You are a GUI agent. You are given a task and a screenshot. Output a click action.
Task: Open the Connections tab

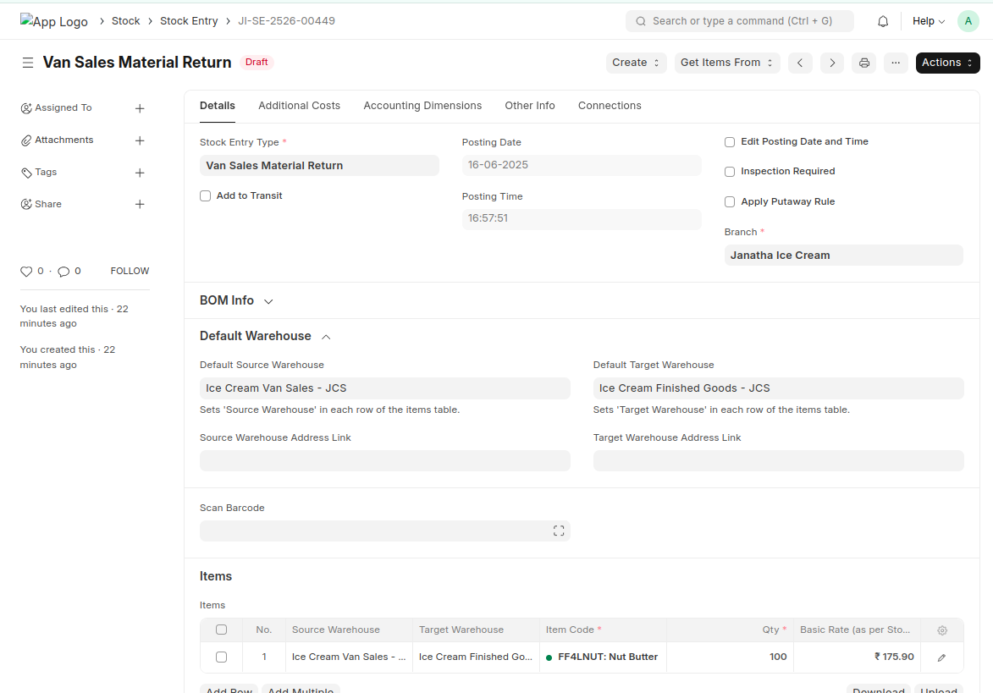pos(610,106)
